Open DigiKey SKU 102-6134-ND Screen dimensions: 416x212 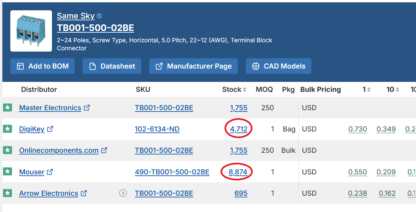point(157,129)
